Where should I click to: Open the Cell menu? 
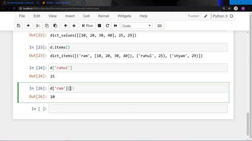[x=86, y=16]
